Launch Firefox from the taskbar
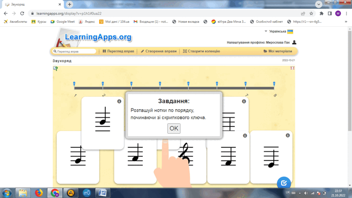 [39, 193]
